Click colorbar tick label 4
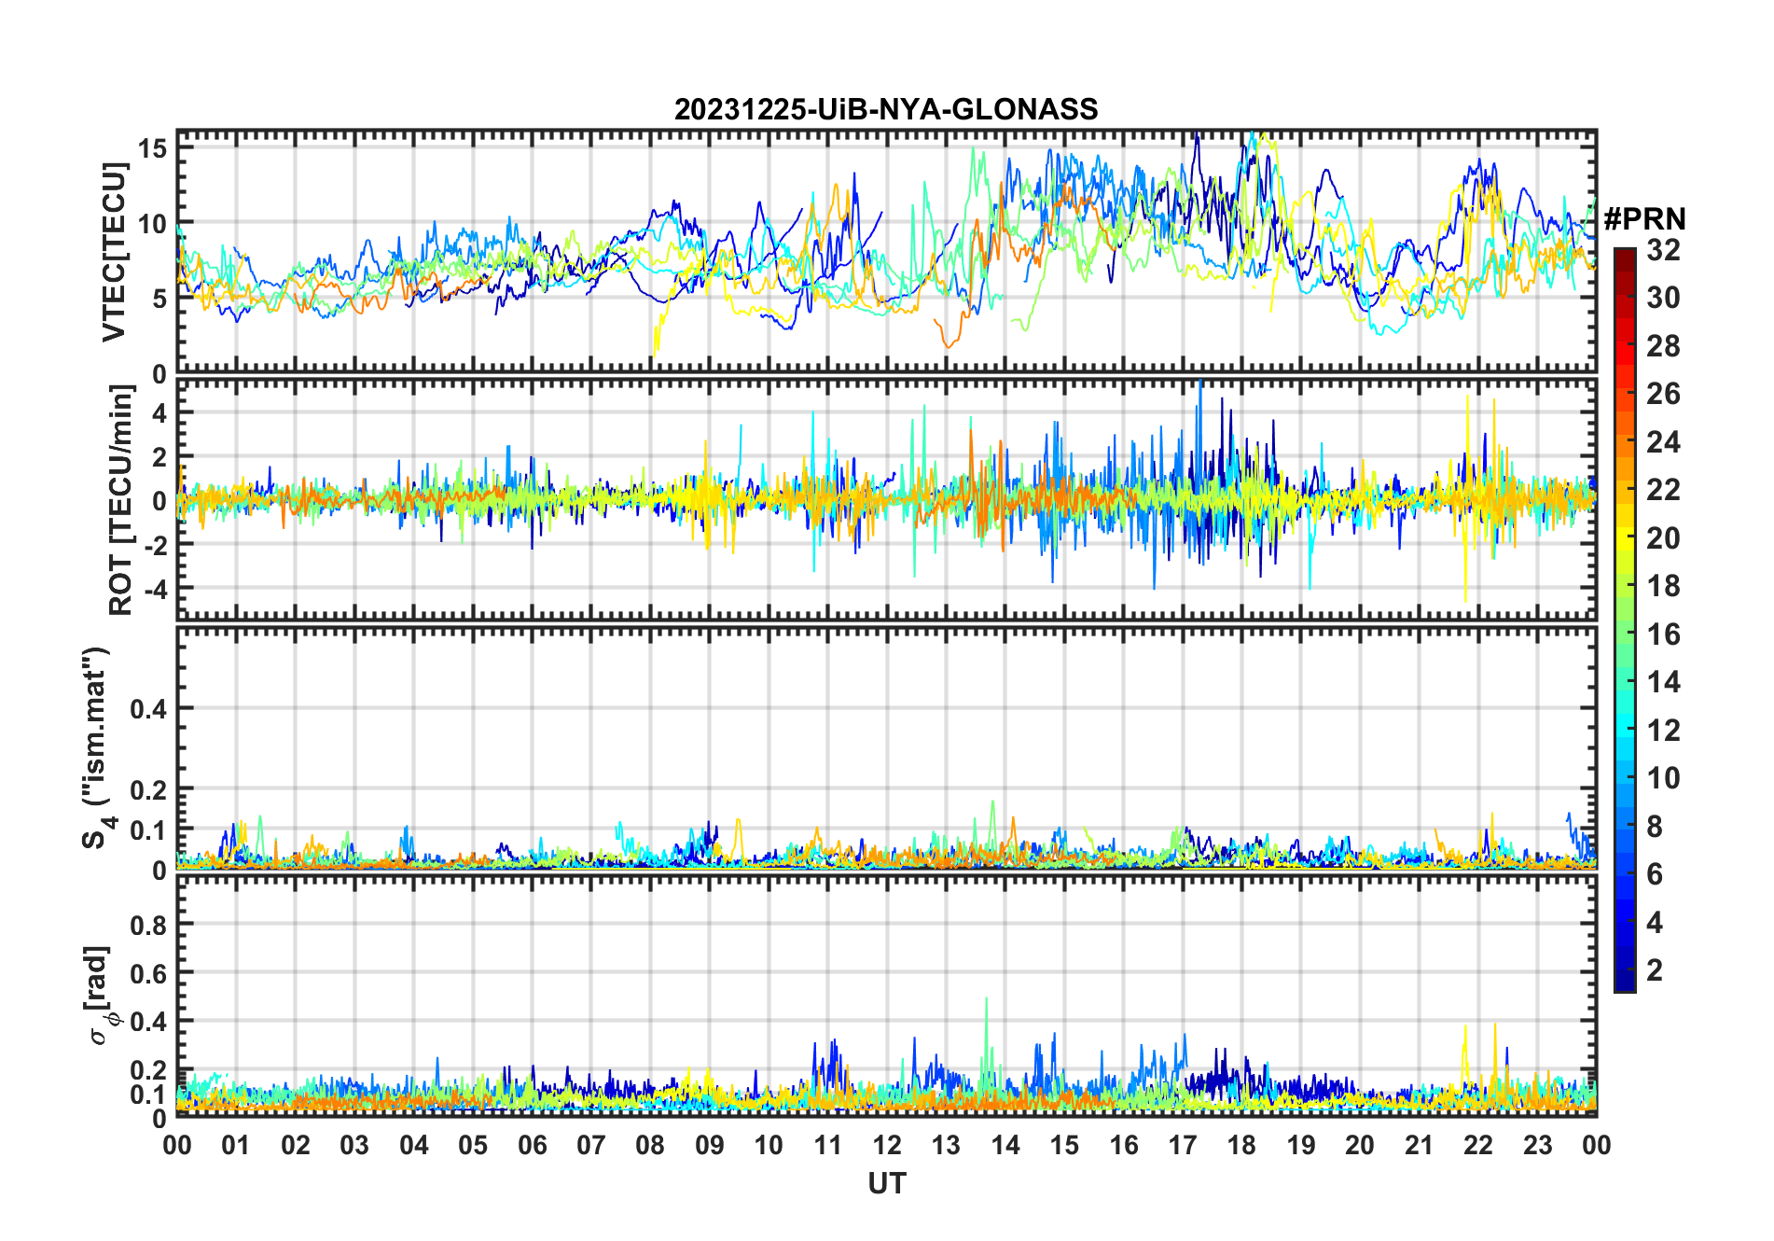 [1655, 923]
